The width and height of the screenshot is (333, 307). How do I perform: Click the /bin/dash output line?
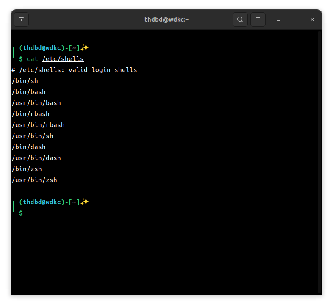pyautogui.click(x=29, y=147)
